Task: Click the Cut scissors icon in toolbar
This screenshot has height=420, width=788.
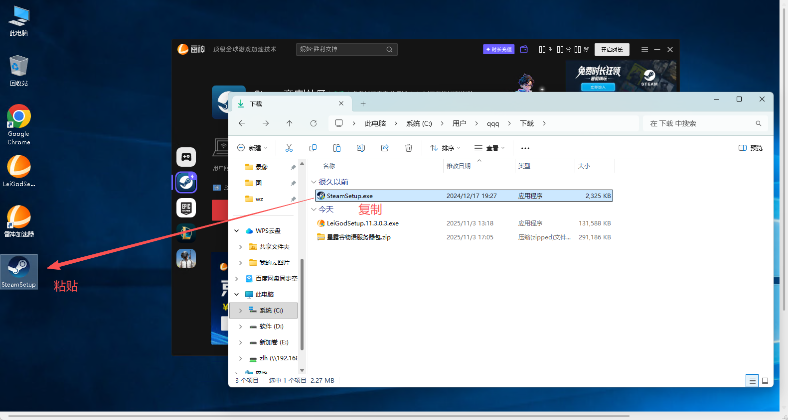Action: tap(289, 148)
